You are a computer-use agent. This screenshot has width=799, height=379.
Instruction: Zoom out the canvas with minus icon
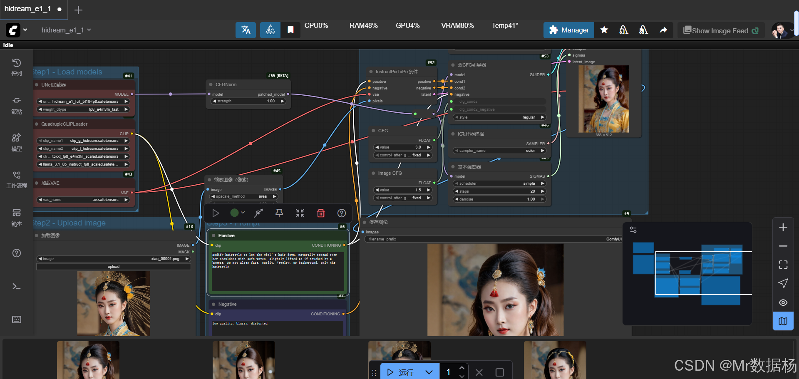(783, 246)
